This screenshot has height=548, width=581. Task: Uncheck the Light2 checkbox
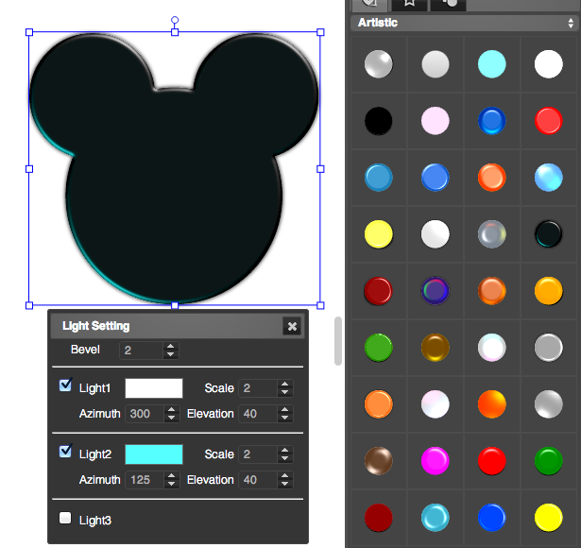[x=65, y=452]
